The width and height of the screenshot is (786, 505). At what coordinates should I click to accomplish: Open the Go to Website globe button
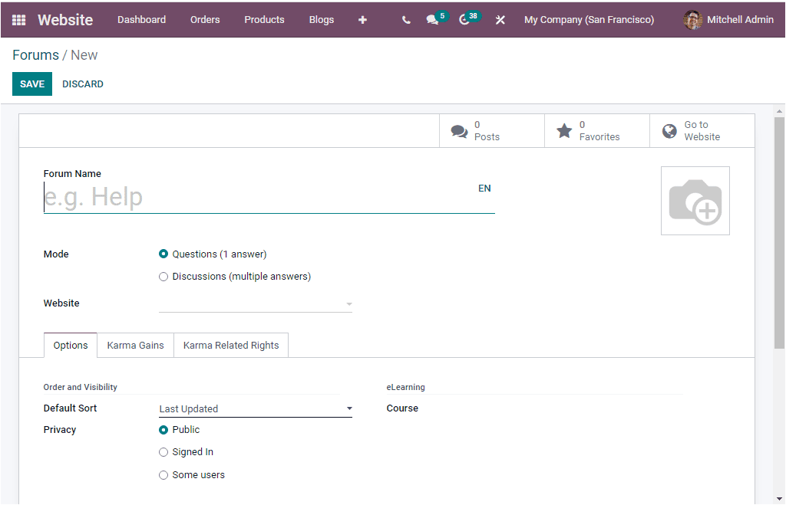701,130
